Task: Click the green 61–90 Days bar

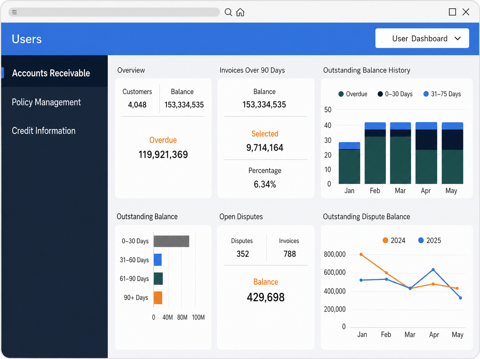Action: click(158, 279)
